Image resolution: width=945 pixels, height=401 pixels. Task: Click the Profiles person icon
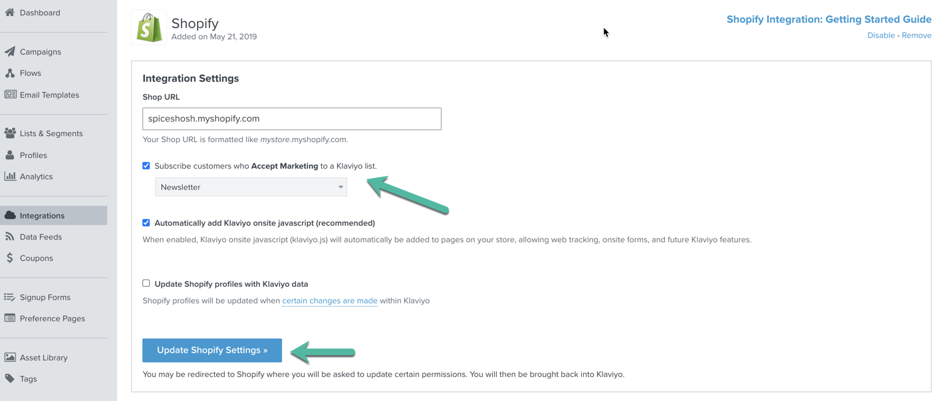[x=10, y=155]
